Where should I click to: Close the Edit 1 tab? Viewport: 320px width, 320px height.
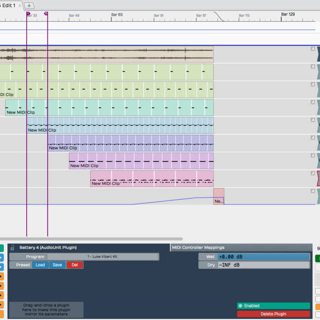[20, 5]
